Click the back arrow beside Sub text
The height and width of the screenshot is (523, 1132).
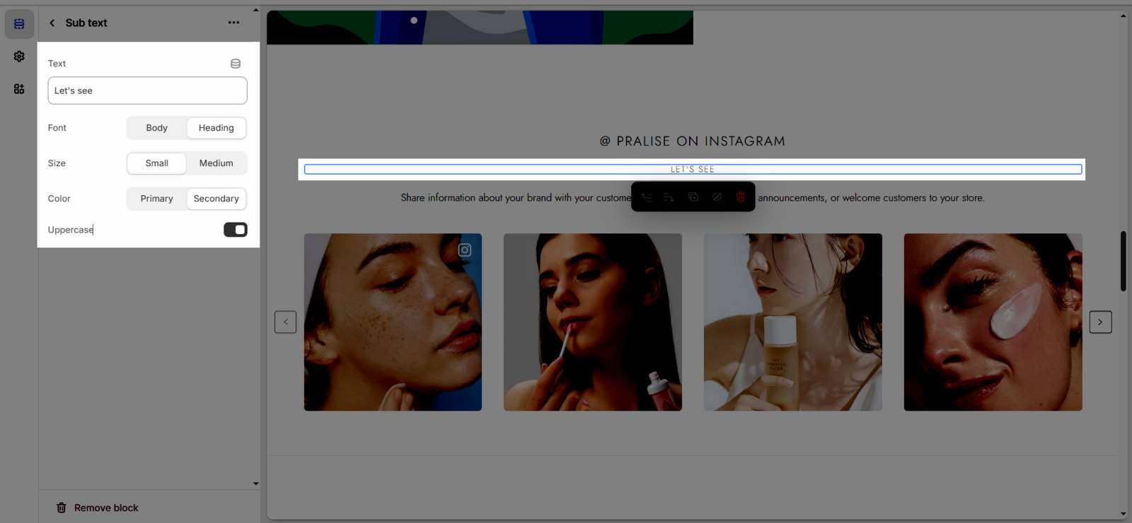point(52,23)
